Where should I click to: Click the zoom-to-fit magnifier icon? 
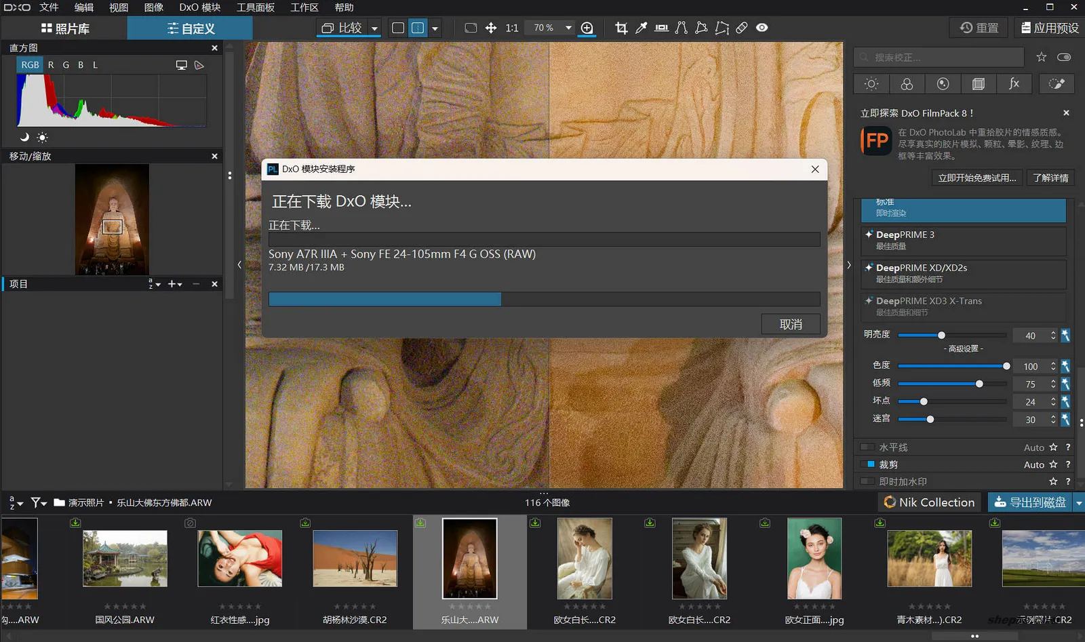[587, 28]
